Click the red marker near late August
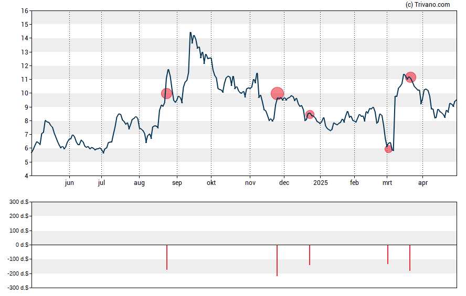 [x=166, y=93]
